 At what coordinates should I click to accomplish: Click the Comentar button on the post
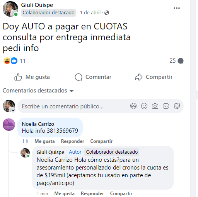tap(93, 77)
